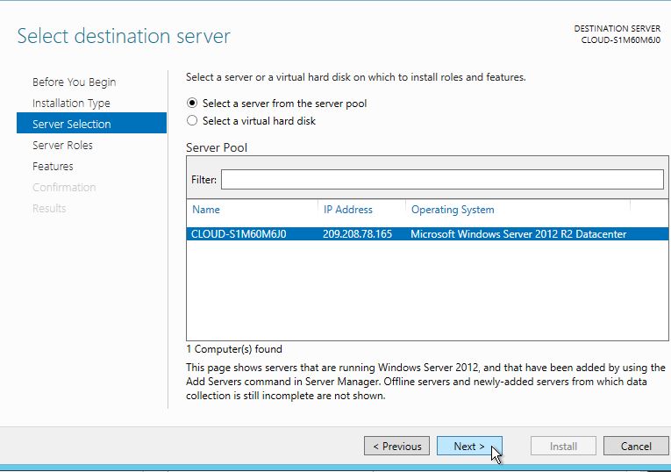This screenshot has width=671, height=472.
Task: Sort server pool by Name column
Action: 206,210
